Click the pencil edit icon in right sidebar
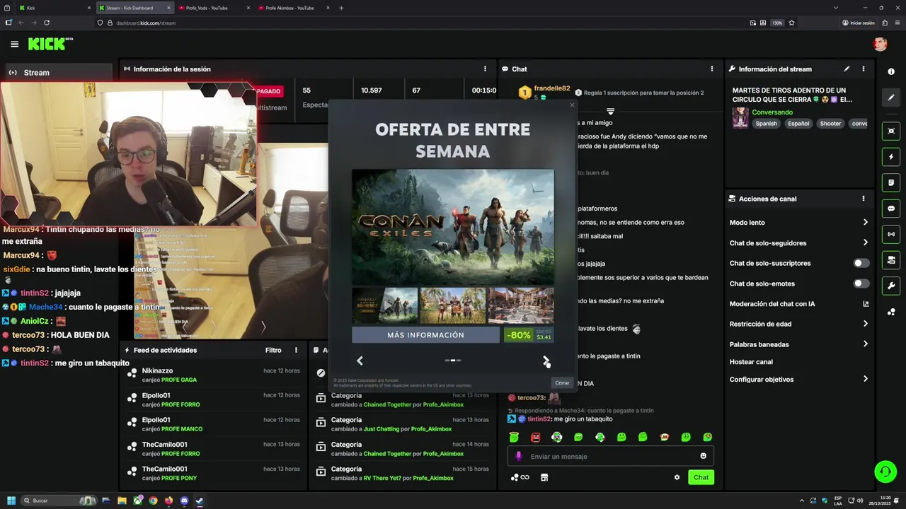 891,98
